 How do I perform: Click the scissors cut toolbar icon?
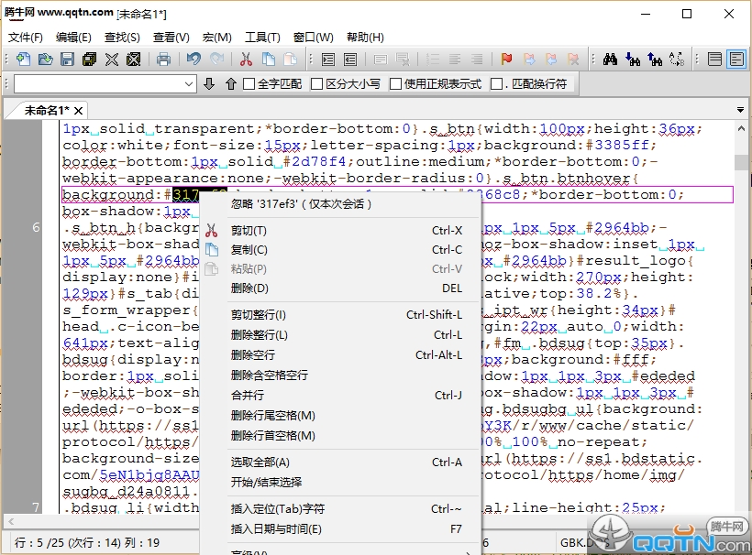coord(246,60)
